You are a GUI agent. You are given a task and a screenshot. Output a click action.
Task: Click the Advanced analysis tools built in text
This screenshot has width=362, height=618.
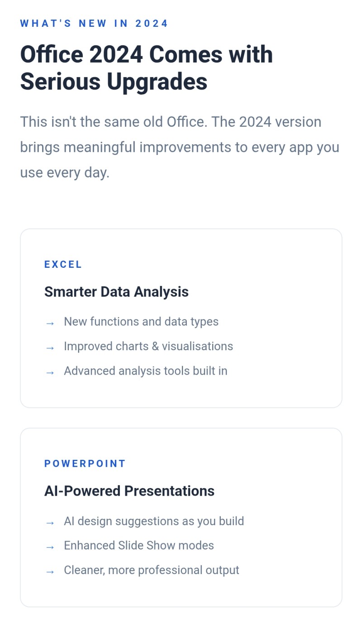(146, 371)
